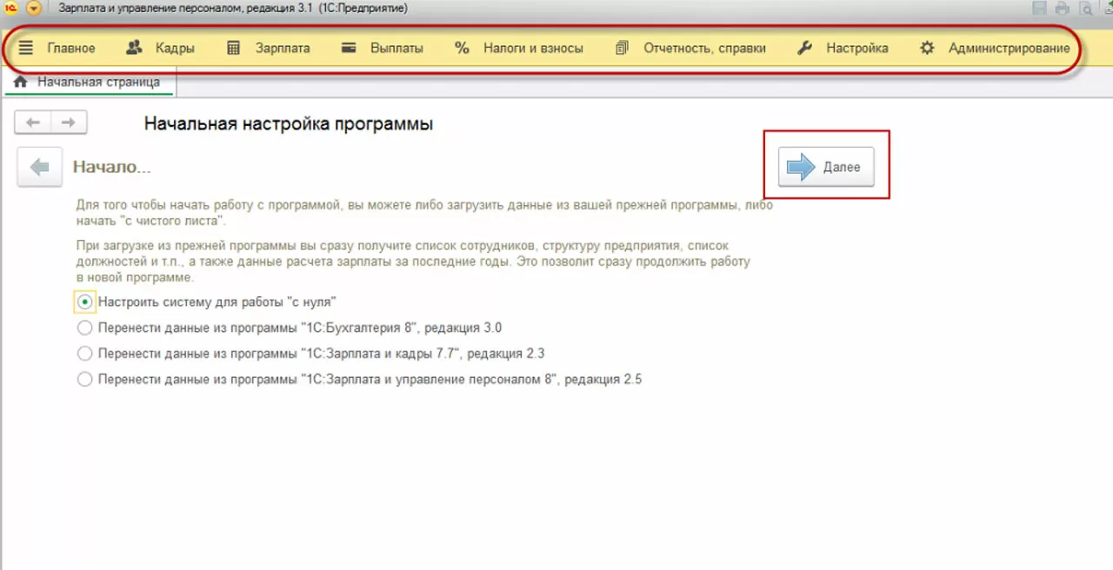This screenshot has width=1113, height=570.
Task: Open the Кадры section
Action: click(x=161, y=48)
